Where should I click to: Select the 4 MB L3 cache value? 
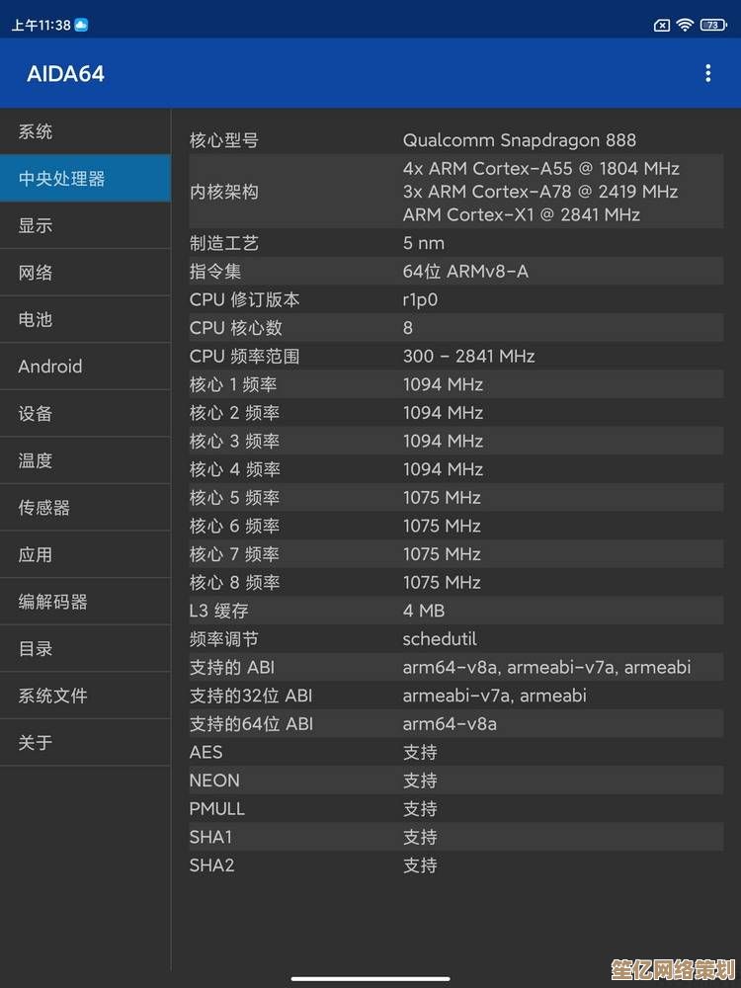[x=424, y=611]
